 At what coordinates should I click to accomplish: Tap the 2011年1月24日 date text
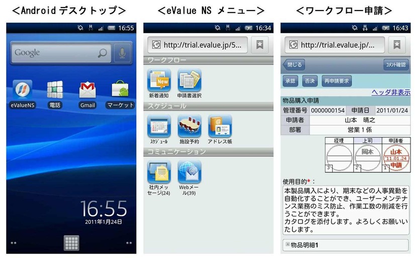[x=103, y=222]
